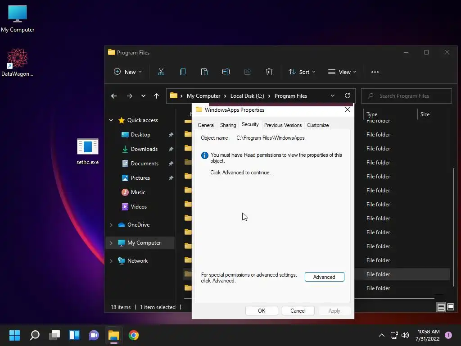
Task: Open the See more three-dots menu
Action: point(375,72)
